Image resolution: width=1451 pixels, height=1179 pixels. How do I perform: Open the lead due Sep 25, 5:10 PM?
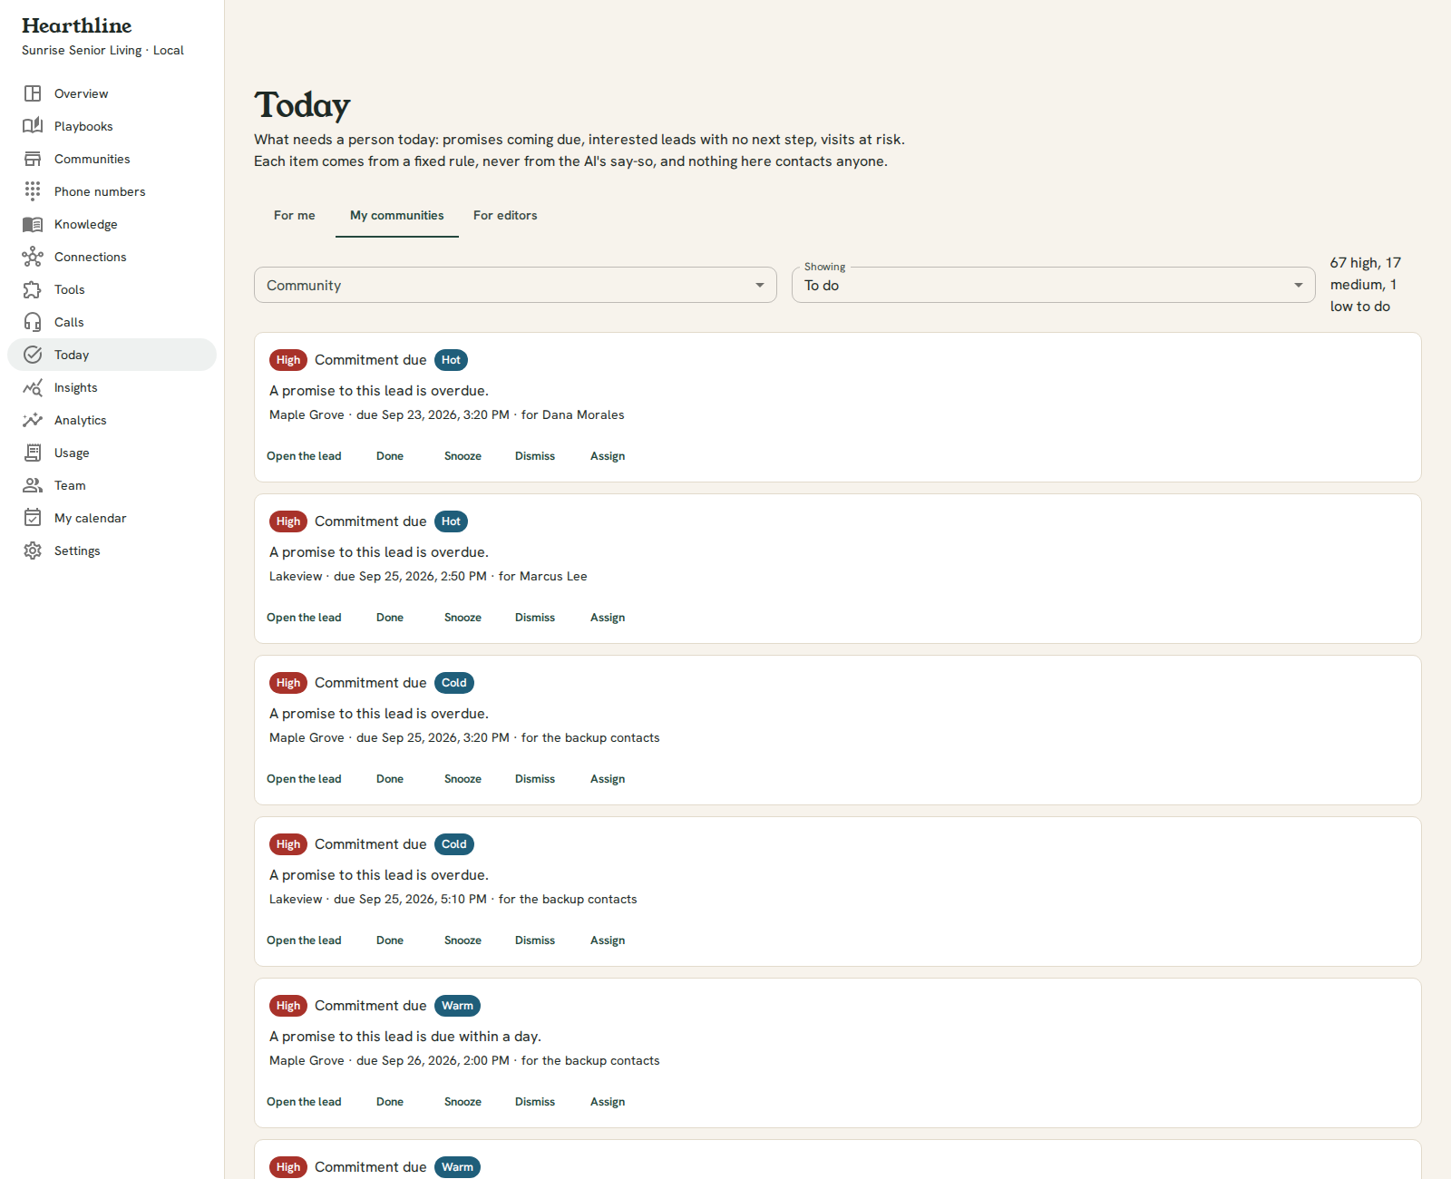click(304, 940)
